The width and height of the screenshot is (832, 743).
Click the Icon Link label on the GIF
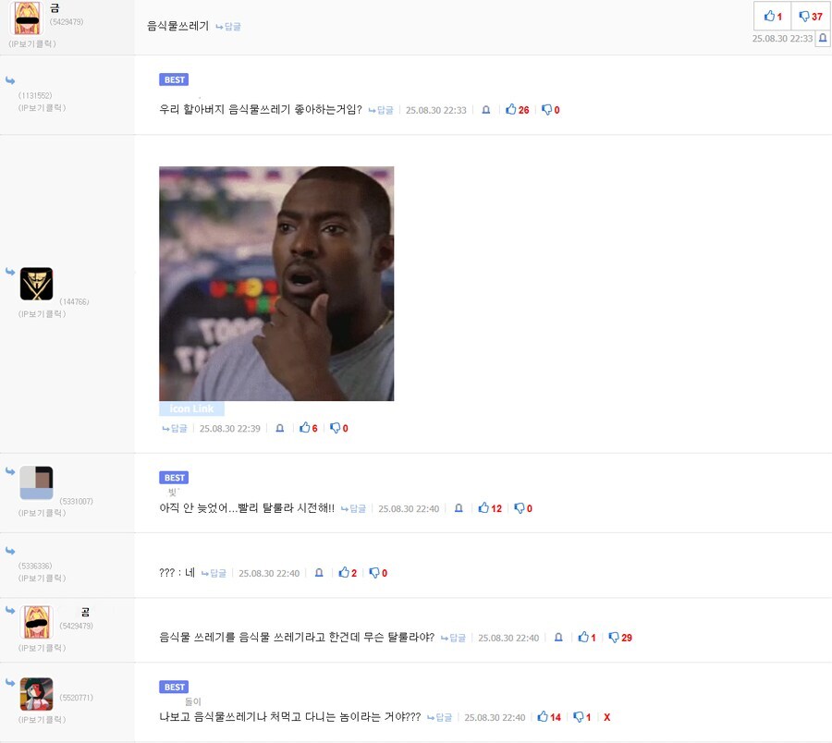tap(190, 408)
